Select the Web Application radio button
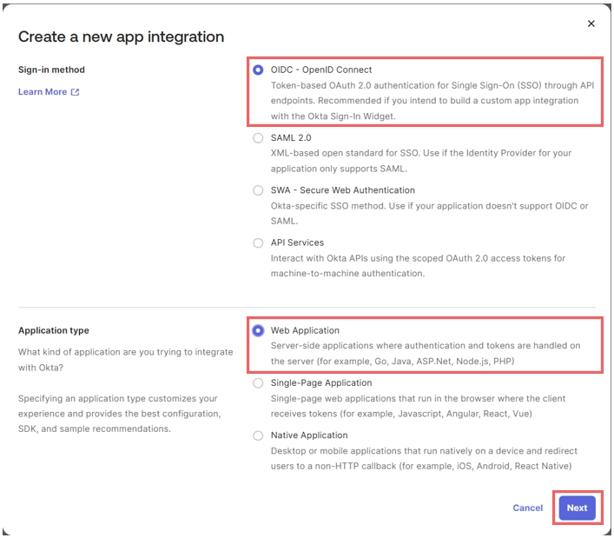The image size is (614, 538). coord(258,331)
